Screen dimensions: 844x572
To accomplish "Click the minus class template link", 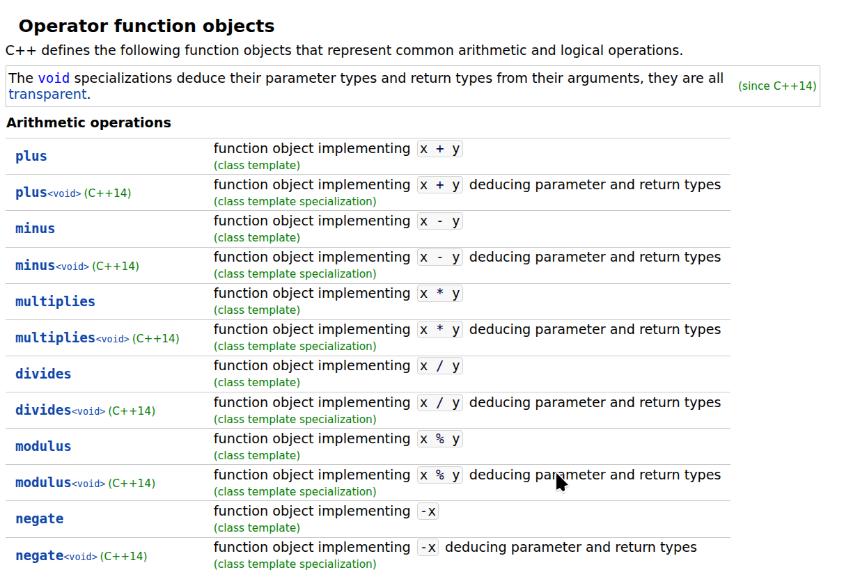I will 35,229.
